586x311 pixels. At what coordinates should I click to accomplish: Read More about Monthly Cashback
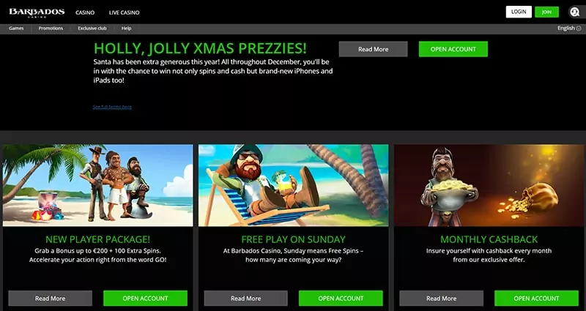pyautogui.click(x=442, y=299)
